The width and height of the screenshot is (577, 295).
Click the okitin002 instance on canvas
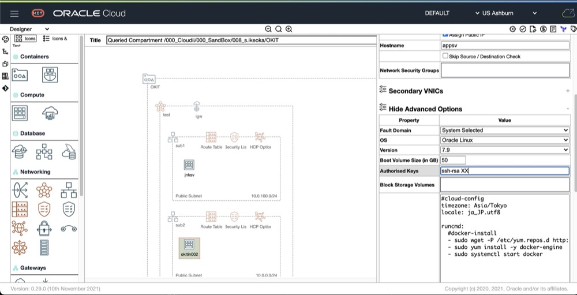click(x=189, y=248)
